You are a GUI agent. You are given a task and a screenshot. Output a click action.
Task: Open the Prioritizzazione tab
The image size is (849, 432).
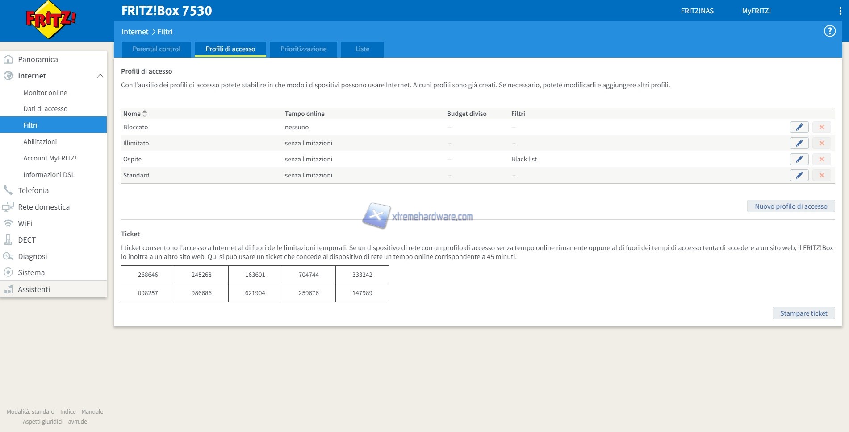(303, 49)
